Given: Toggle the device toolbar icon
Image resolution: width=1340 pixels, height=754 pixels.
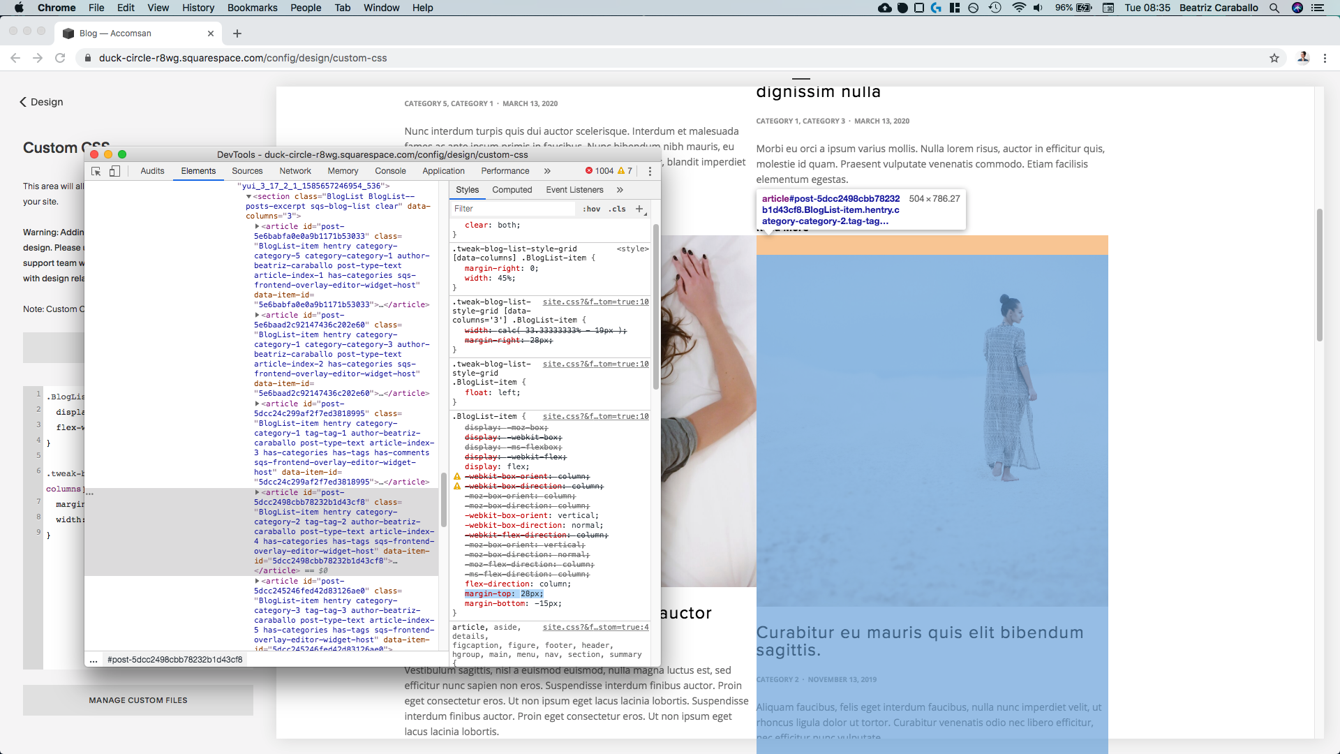Looking at the screenshot, I should pos(114,171).
